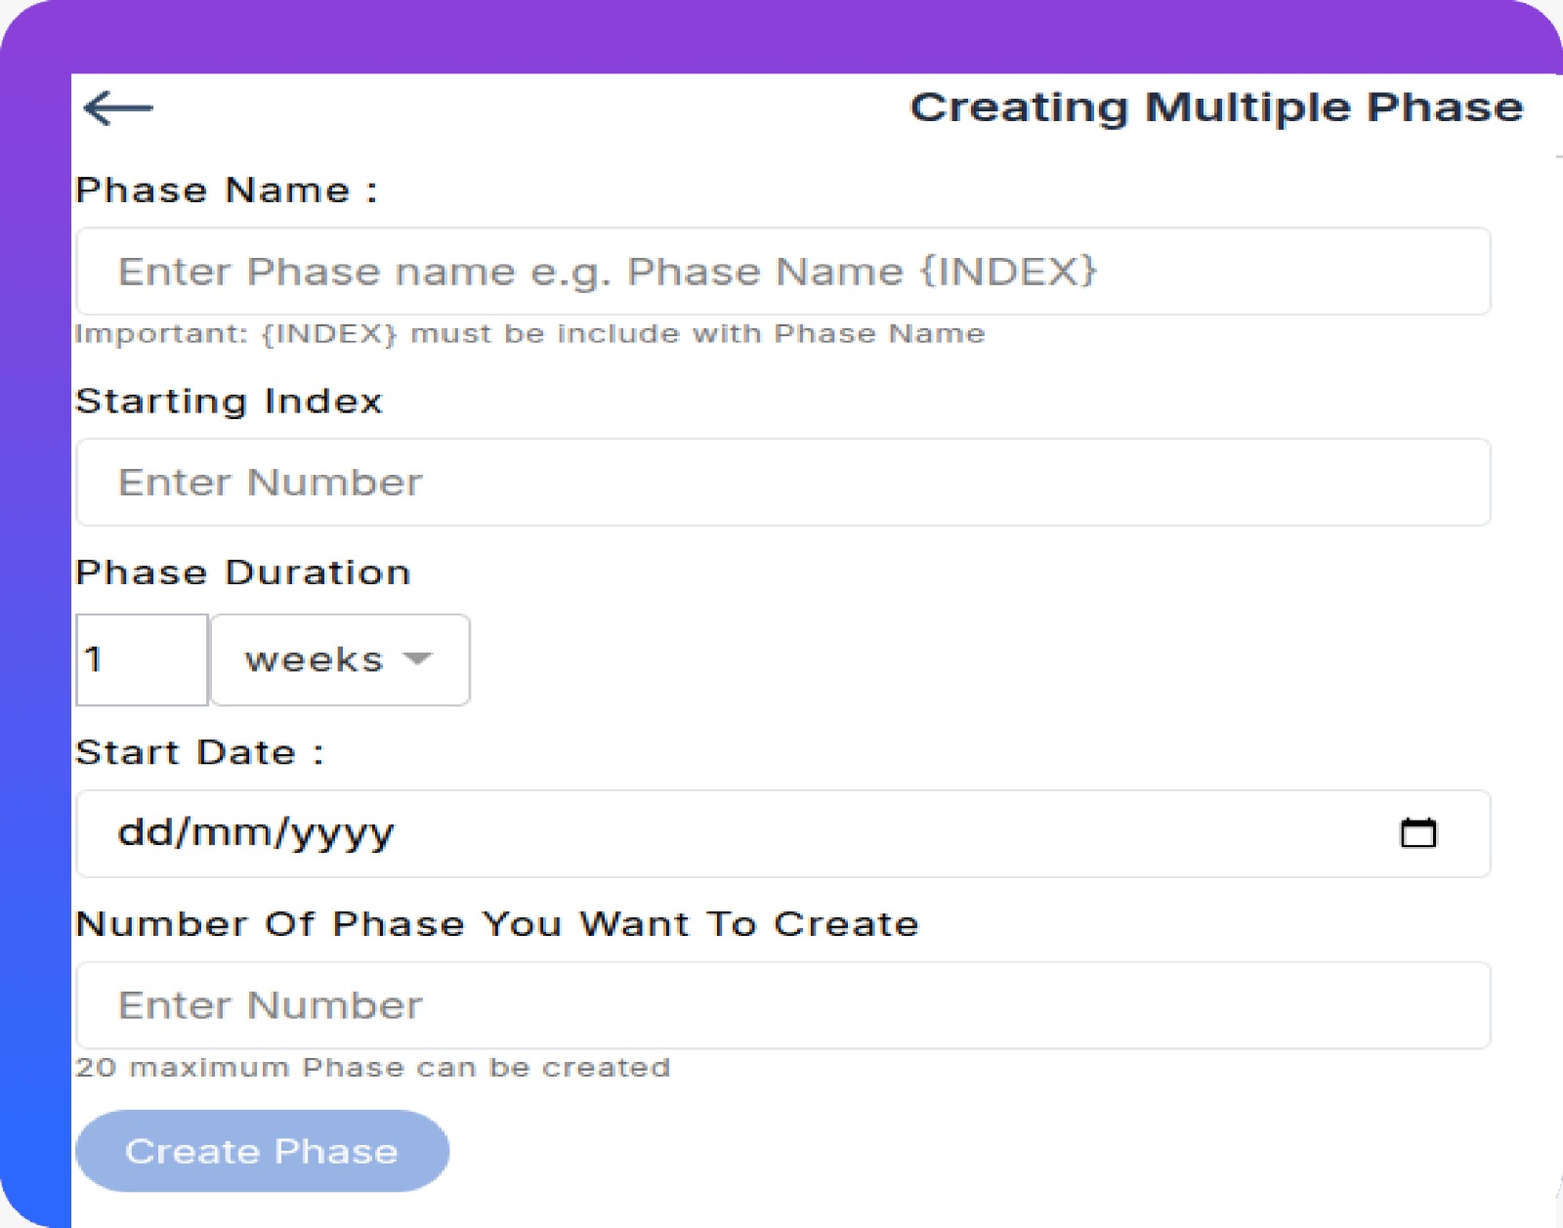Screen dimensions: 1563x1228
Task: Click the weeks dropdown caret arrow
Action: point(417,658)
